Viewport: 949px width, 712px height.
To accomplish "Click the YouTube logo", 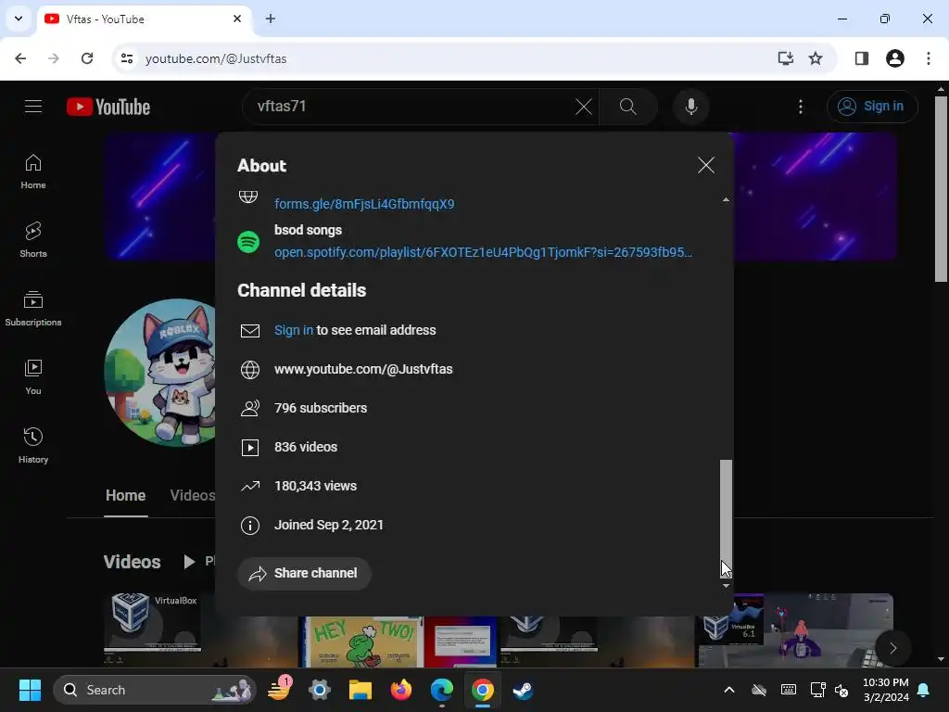I will (x=108, y=108).
